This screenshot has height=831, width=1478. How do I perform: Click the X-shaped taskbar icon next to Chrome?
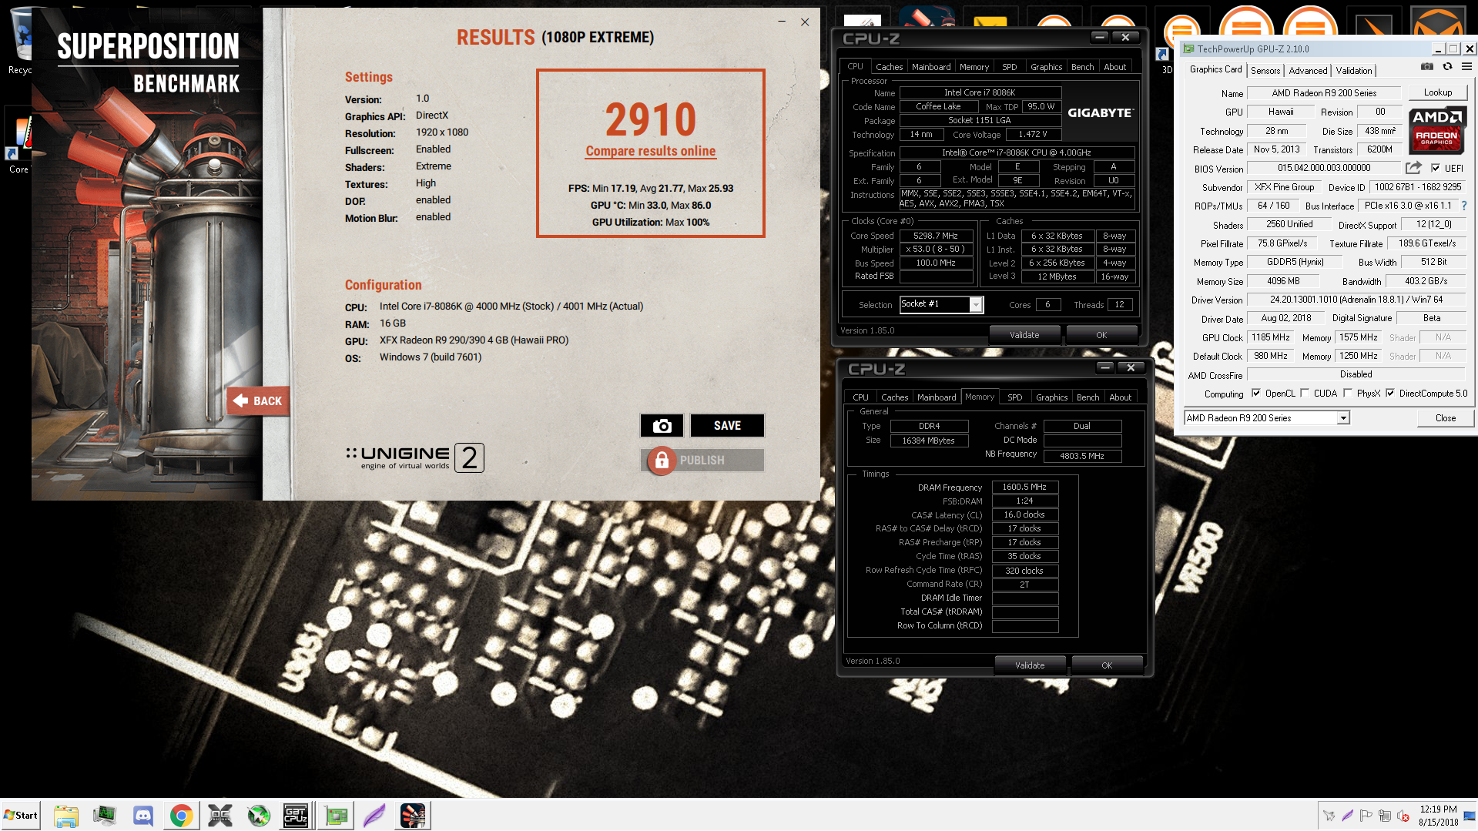tap(220, 816)
